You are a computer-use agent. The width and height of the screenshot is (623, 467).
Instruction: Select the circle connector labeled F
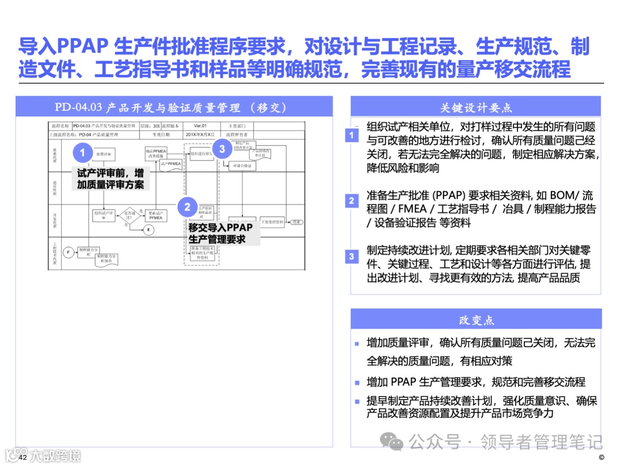click(68, 252)
